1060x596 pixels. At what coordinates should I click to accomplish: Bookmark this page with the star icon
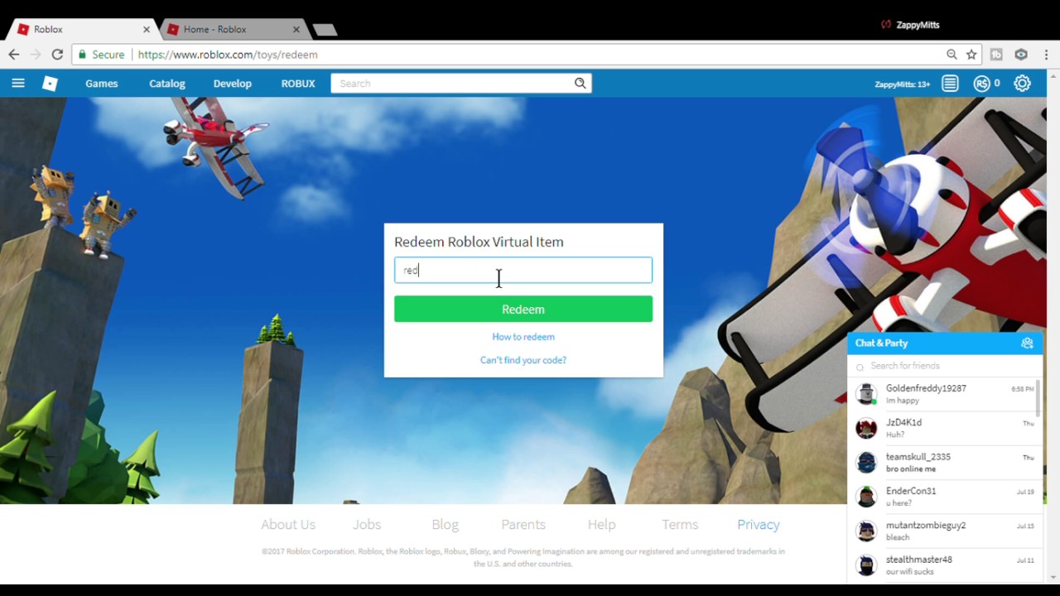tap(971, 55)
